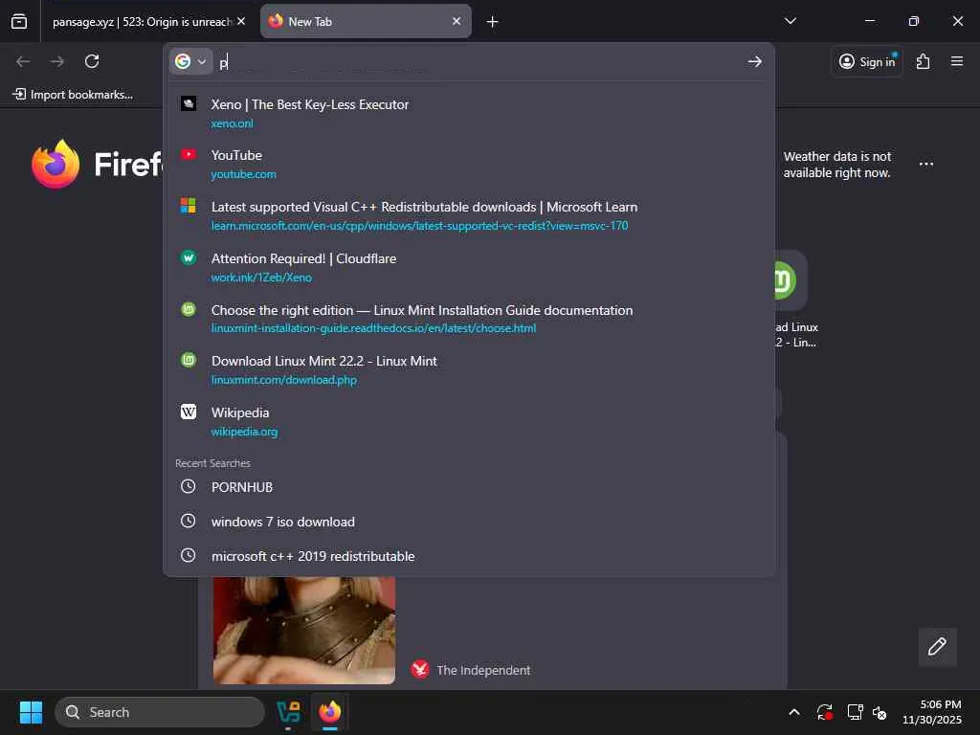Open weather widget options three dots
This screenshot has height=735, width=980.
click(926, 165)
